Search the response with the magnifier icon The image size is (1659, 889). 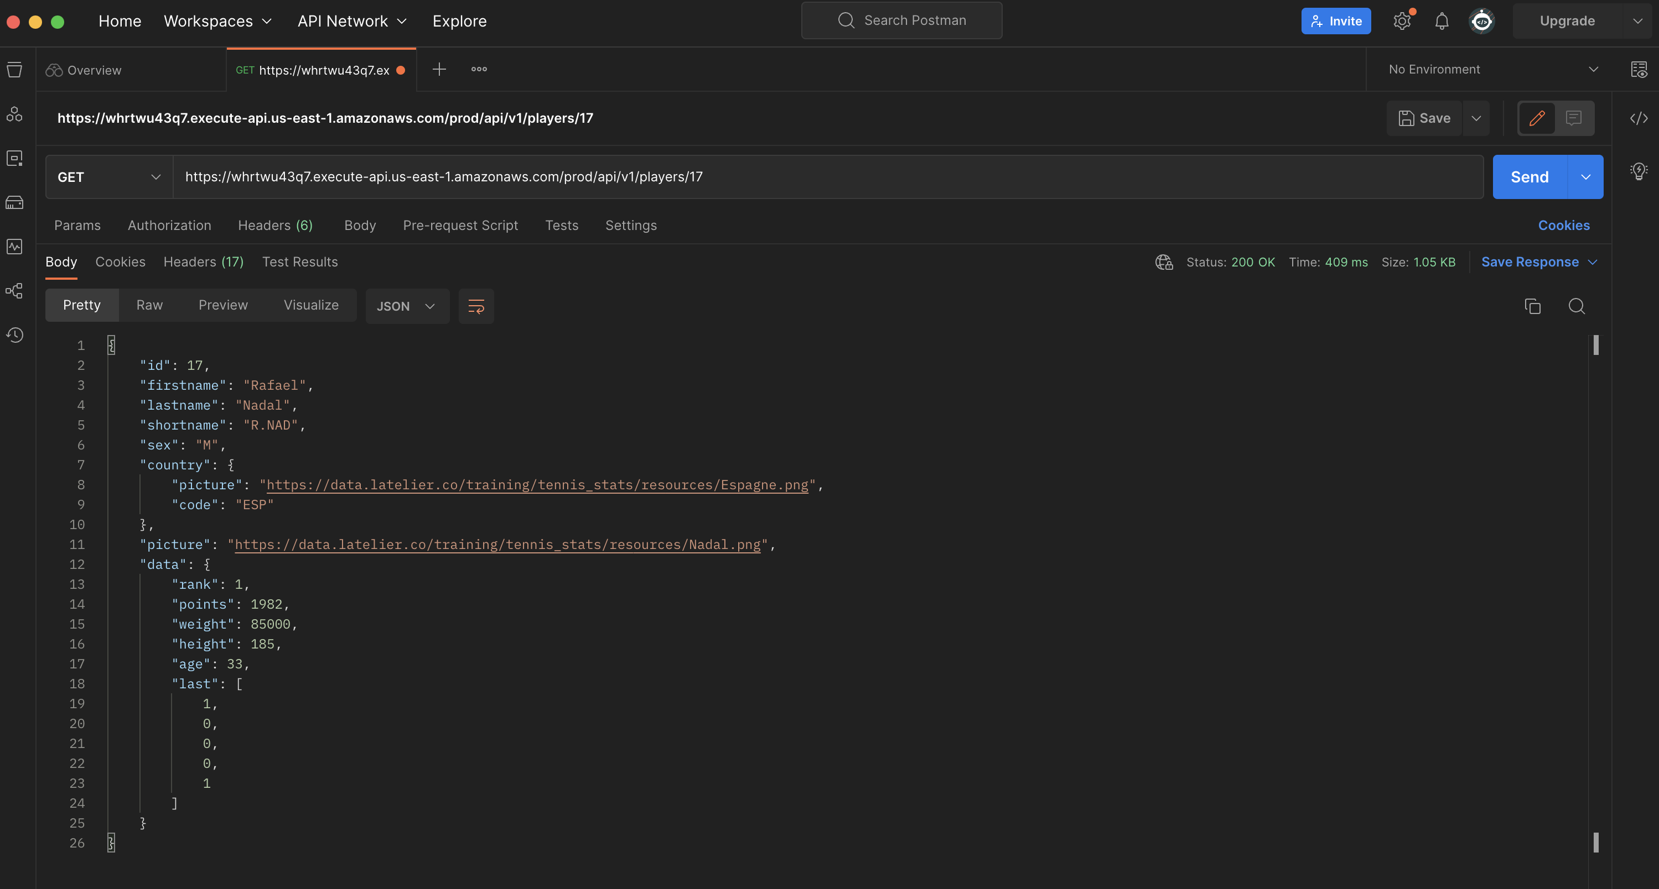point(1577,306)
